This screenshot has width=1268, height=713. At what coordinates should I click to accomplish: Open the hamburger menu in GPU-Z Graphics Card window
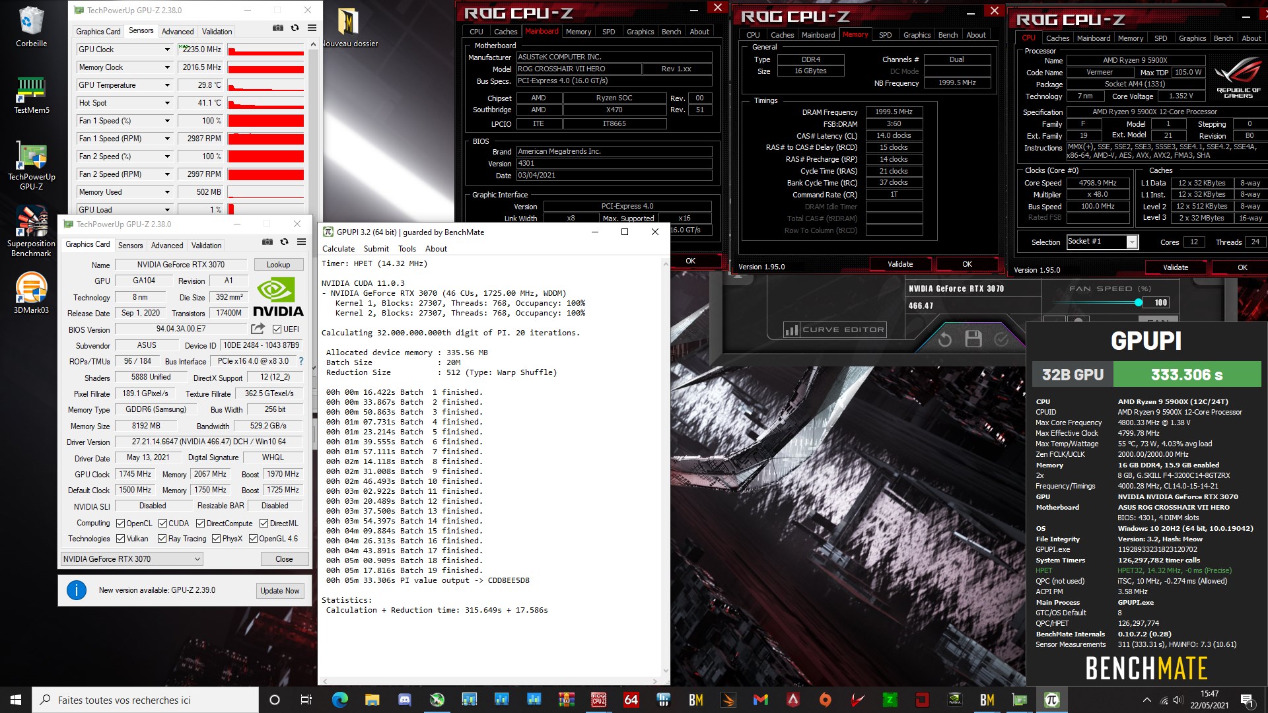(301, 242)
